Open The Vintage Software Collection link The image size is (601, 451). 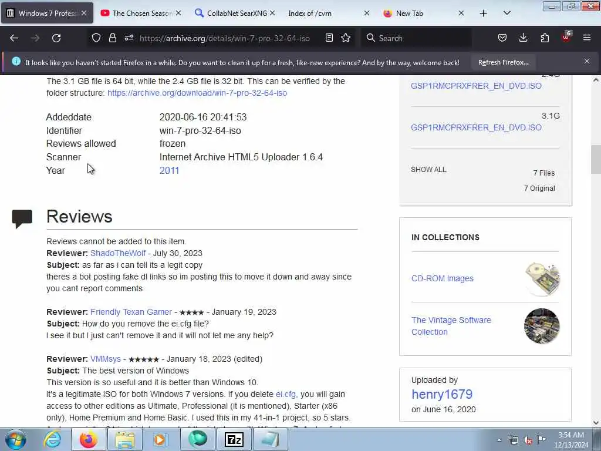(x=451, y=326)
